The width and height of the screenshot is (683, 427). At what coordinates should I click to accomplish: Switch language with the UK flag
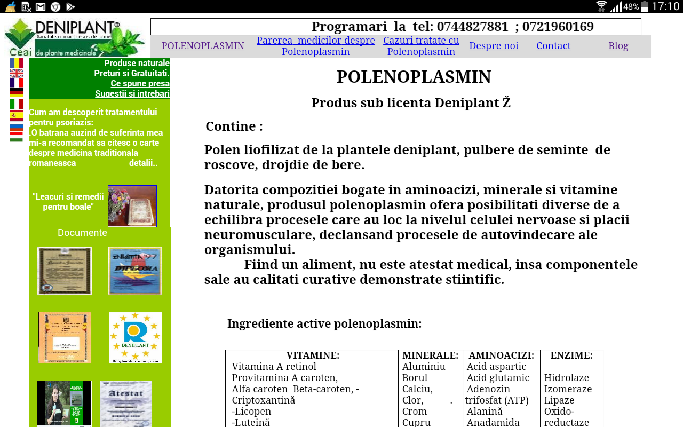coord(17,73)
